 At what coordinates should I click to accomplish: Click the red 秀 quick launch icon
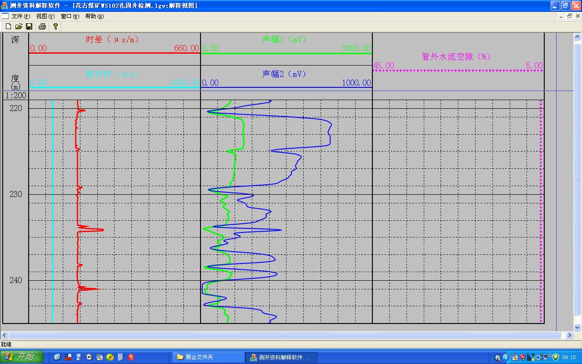tap(131, 357)
